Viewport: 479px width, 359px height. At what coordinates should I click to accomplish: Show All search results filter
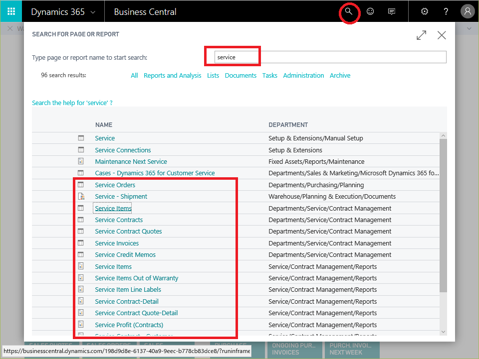(x=134, y=76)
